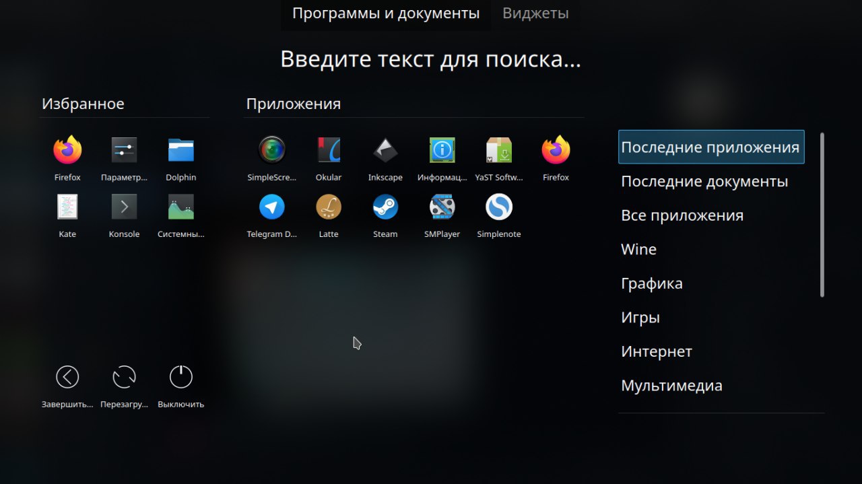Click the Выключить power-off icon
862x484 pixels.
[x=180, y=377]
